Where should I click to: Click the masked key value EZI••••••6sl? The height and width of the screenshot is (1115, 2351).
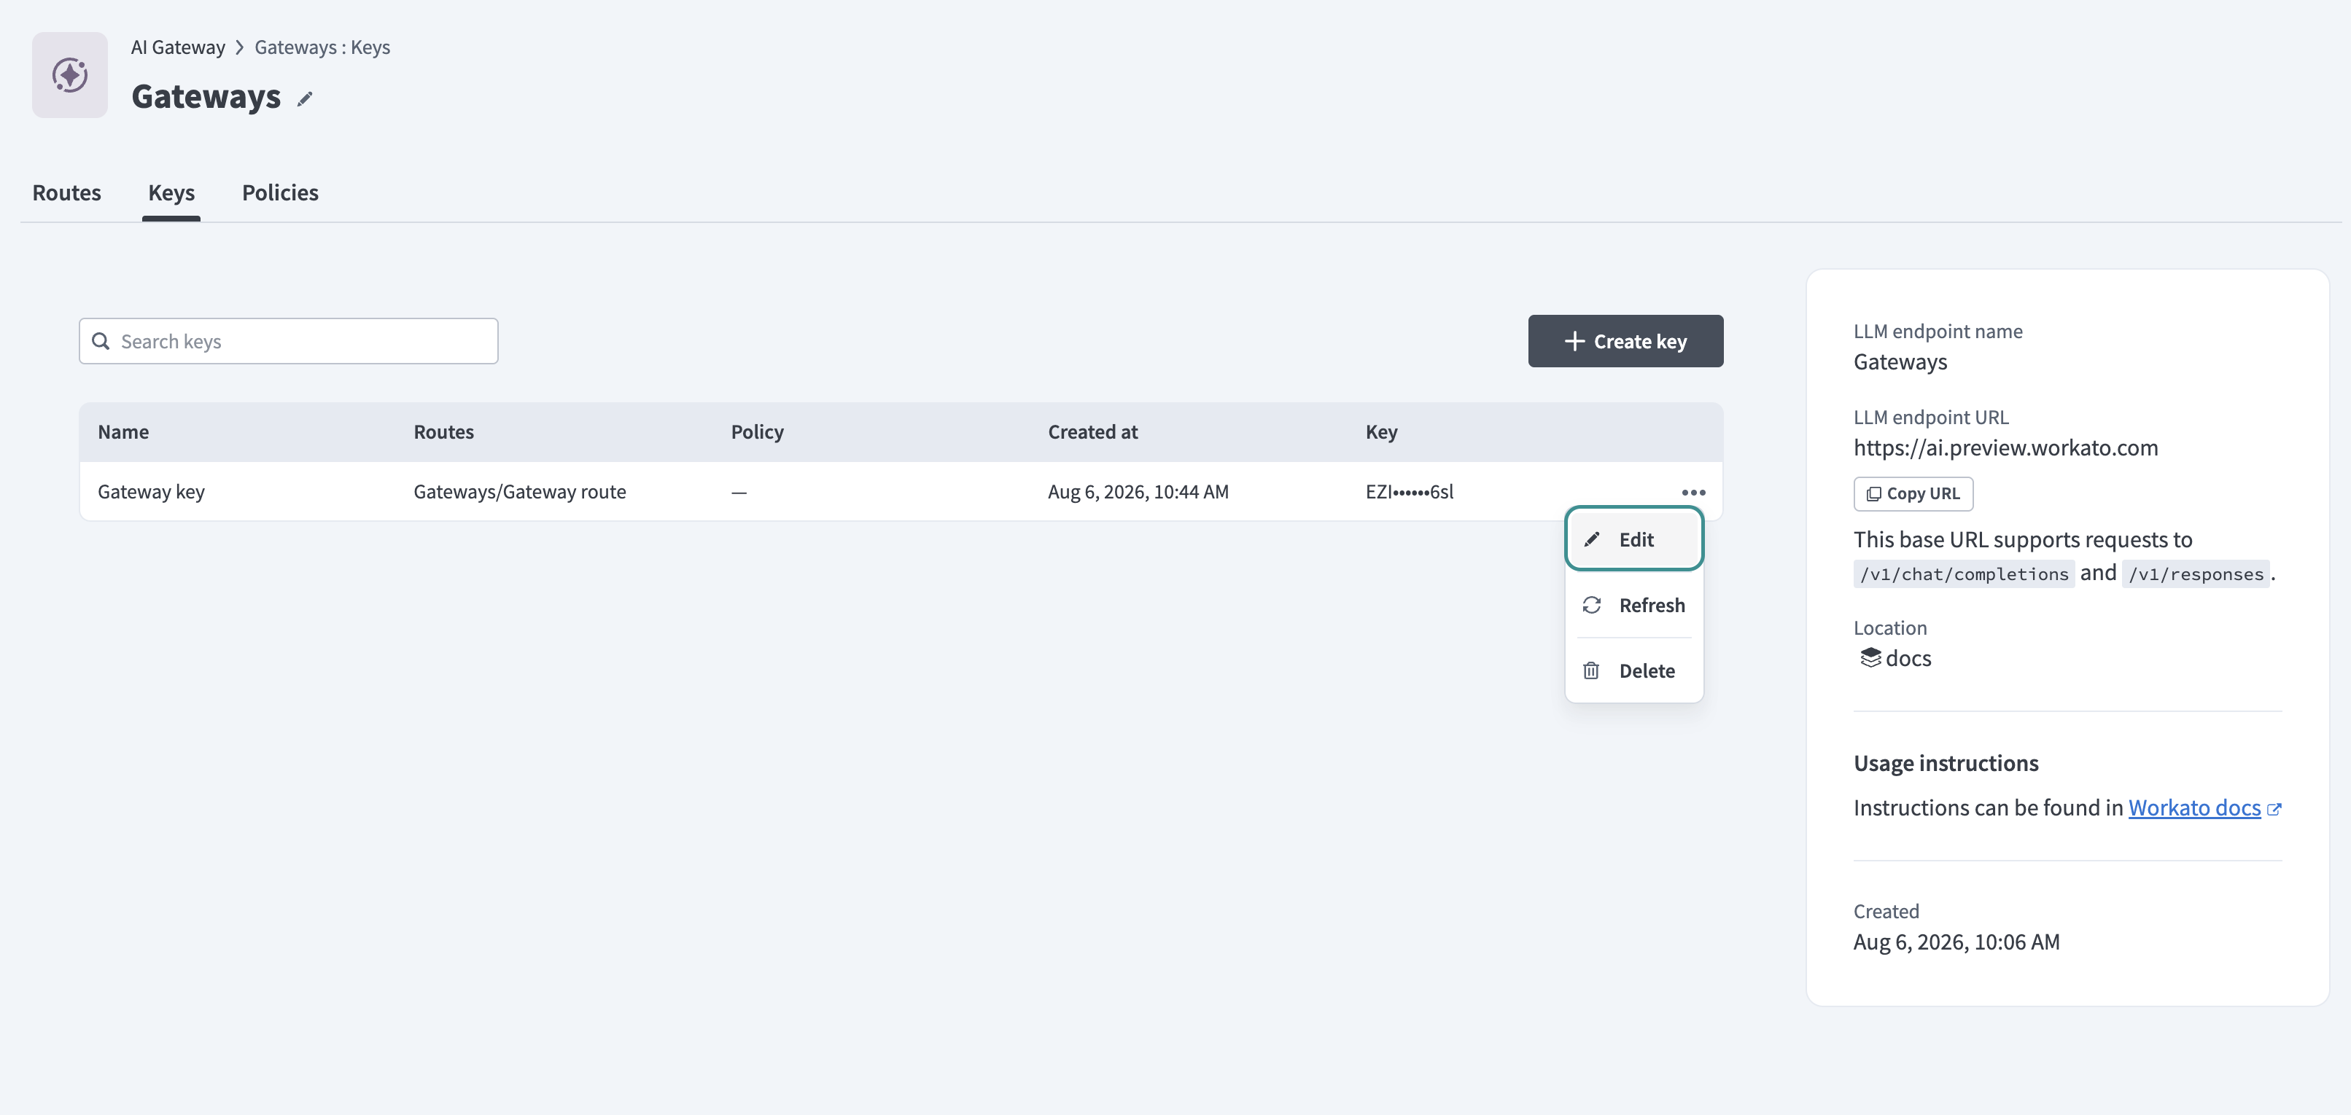pos(1409,492)
